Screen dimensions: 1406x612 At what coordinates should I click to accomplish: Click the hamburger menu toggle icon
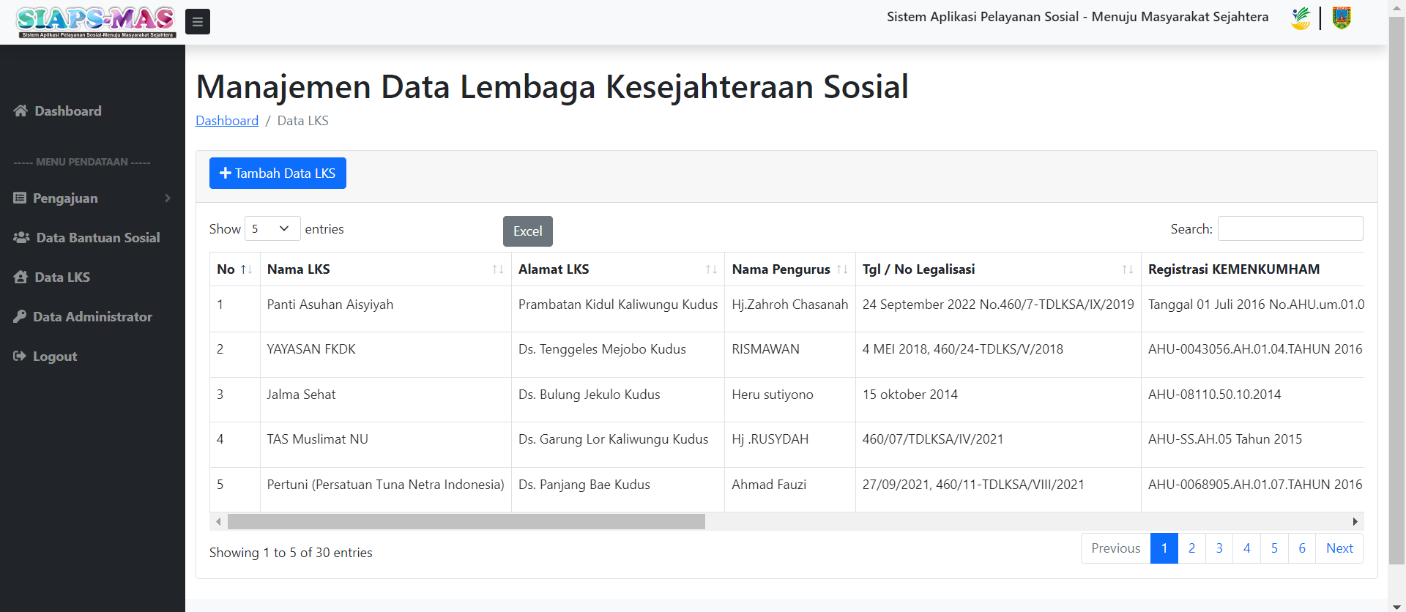coord(197,22)
